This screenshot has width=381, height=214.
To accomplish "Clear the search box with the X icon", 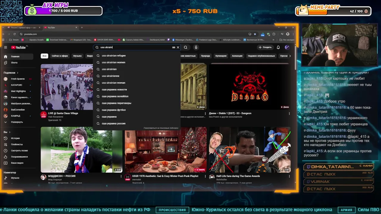I will (x=178, y=47).
